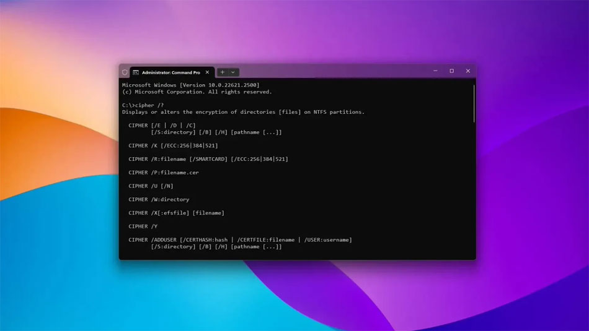Image resolution: width=589 pixels, height=331 pixels.
Task: Select the Administrator: Command Prompt tab
Action: coord(170,72)
